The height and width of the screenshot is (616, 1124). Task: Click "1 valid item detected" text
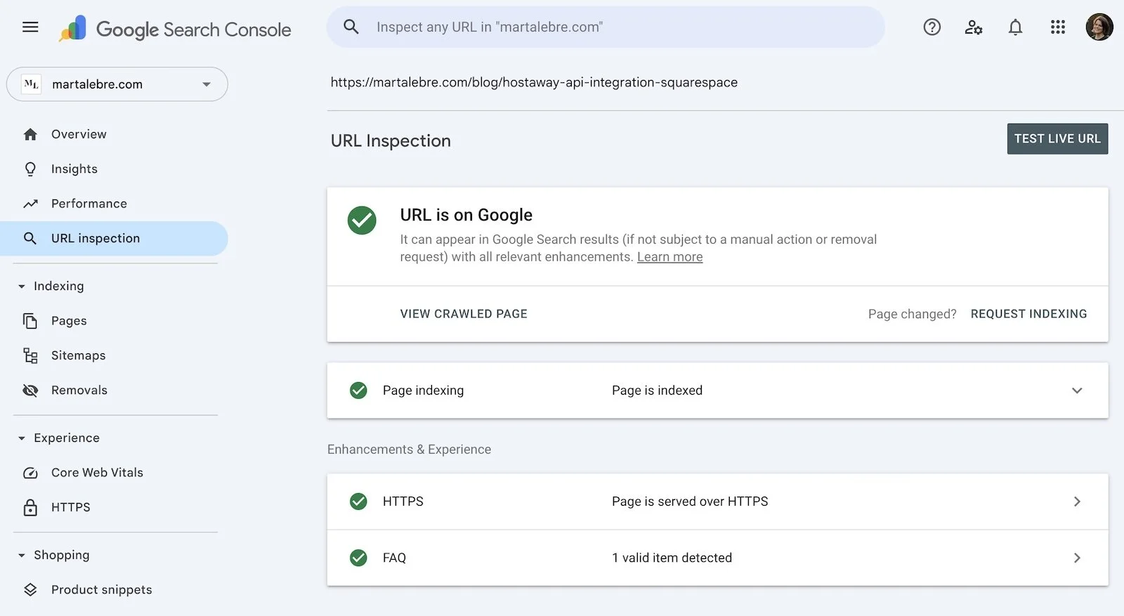click(672, 558)
